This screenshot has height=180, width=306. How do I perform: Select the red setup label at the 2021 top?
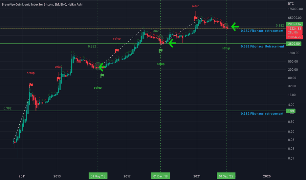coord(195,6)
